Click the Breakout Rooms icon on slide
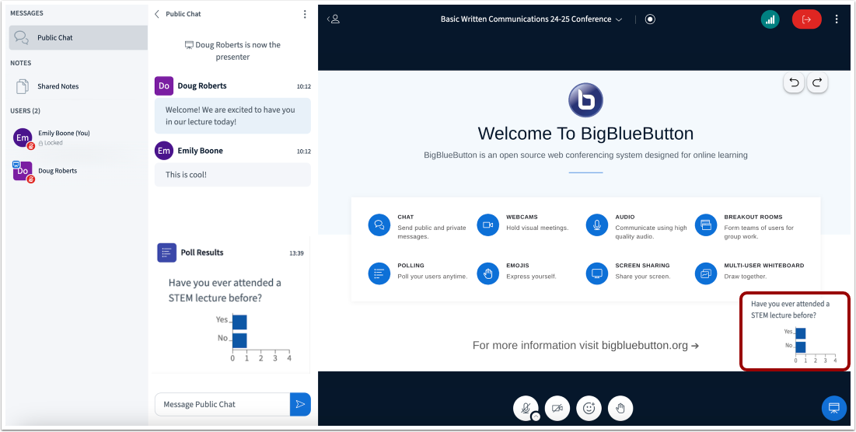The width and height of the screenshot is (856, 432). tap(706, 225)
